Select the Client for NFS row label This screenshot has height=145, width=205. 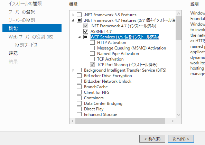96,92
